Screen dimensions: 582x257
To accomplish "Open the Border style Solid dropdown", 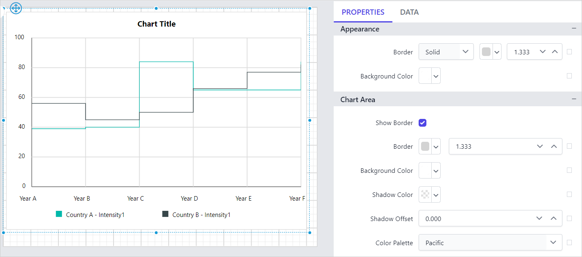I will coord(446,52).
